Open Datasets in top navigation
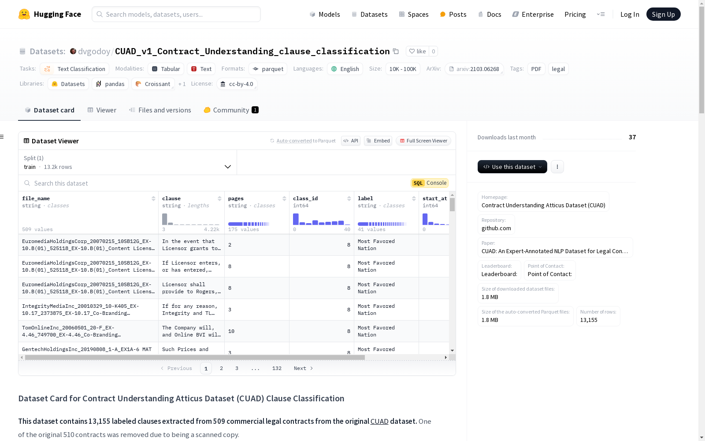 [369, 14]
